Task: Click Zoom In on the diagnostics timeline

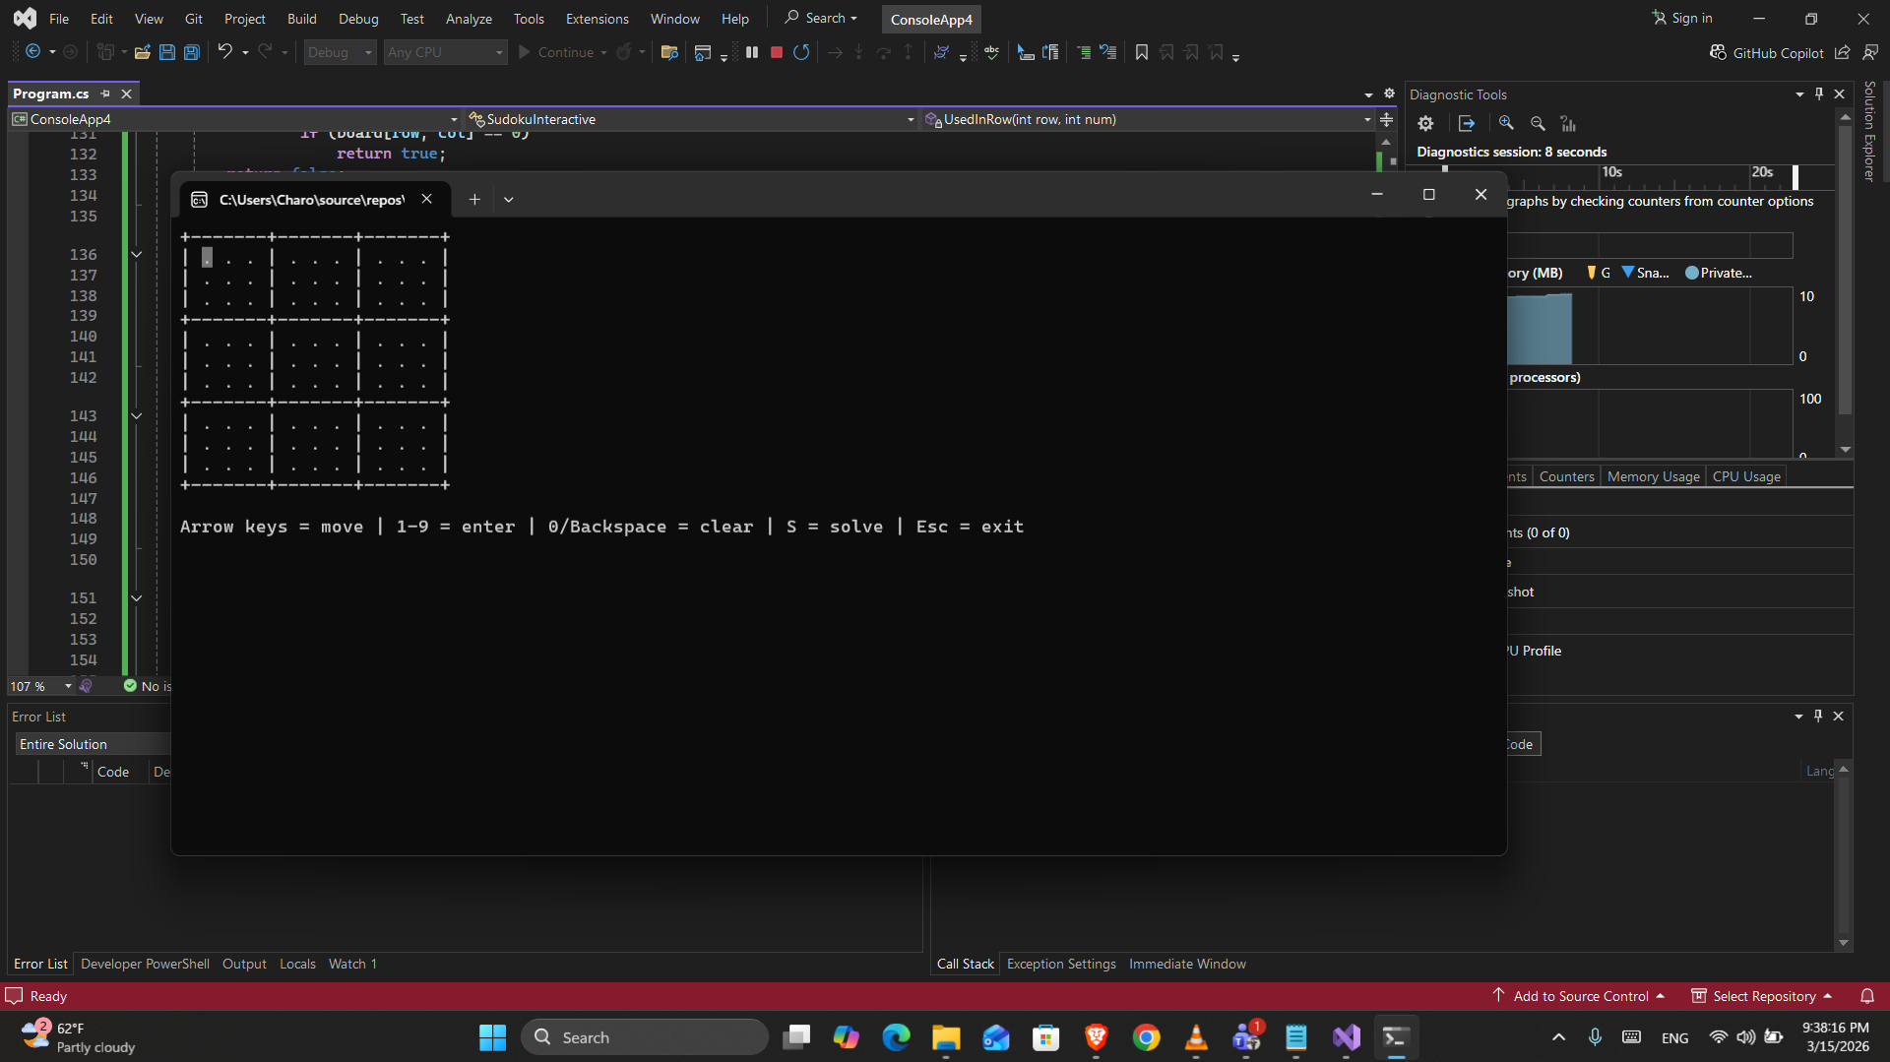Action: point(1507,123)
